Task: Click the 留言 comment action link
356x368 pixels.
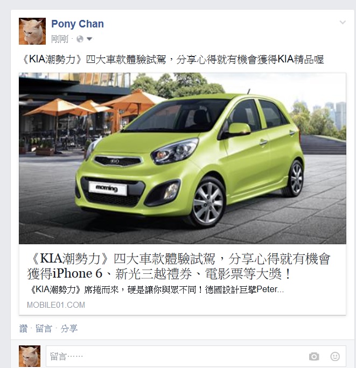Action: coord(44,328)
